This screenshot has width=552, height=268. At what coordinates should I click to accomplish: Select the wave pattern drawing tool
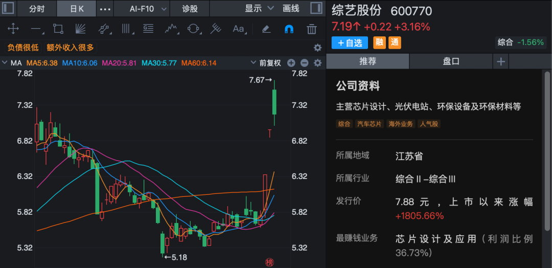[171, 29]
